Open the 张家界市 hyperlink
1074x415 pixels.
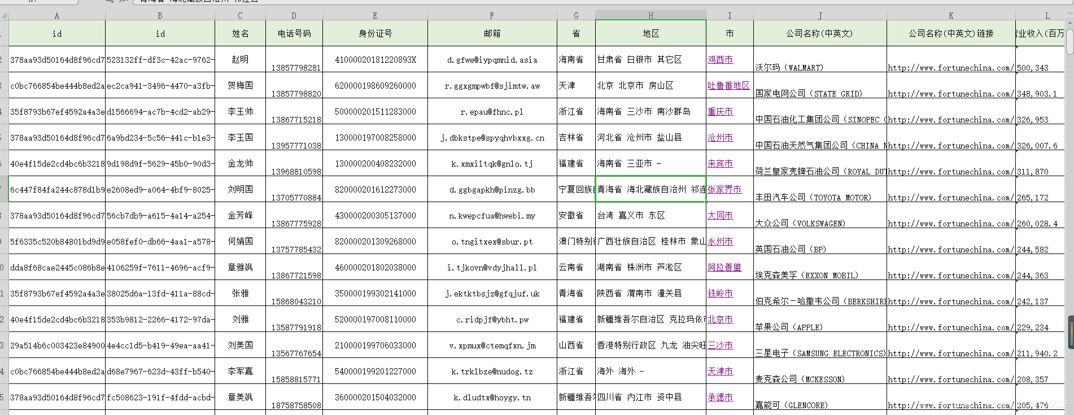click(724, 189)
